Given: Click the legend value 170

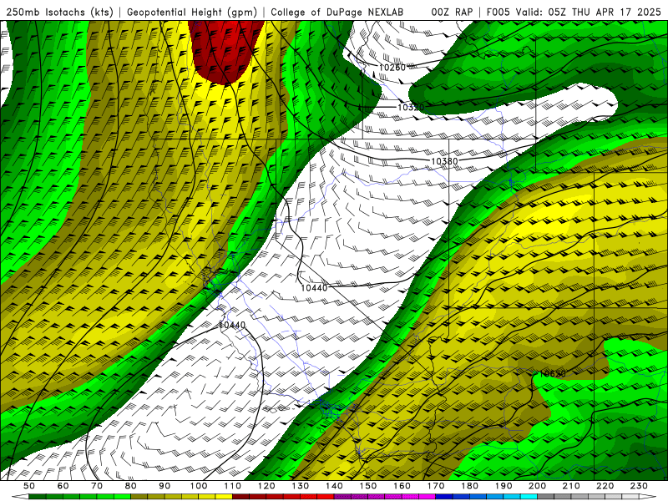Looking at the screenshot, I should pyautogui.click(x=436, y=486).
